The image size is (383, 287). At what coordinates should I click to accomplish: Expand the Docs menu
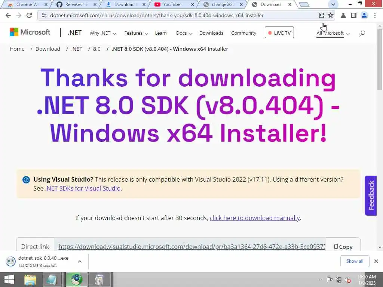(184, 33)
